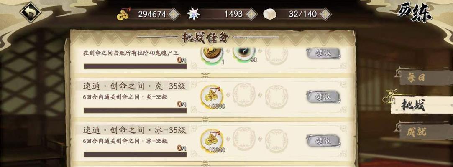Claim reward for 速通 炎-35级 task
This screenshot has width=453, height=167.
323,96
